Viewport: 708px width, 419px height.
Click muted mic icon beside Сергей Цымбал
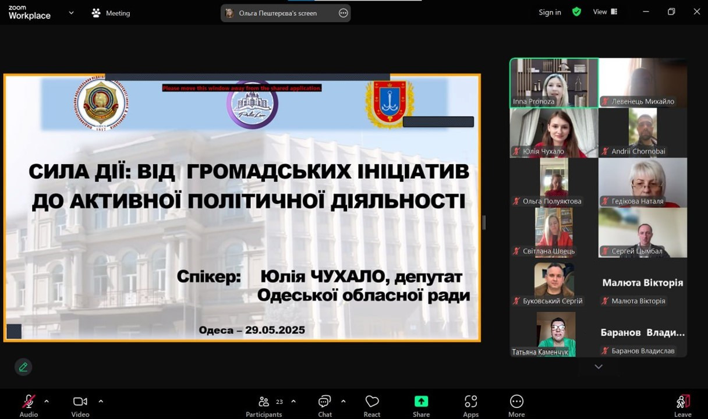click(606, 251)
